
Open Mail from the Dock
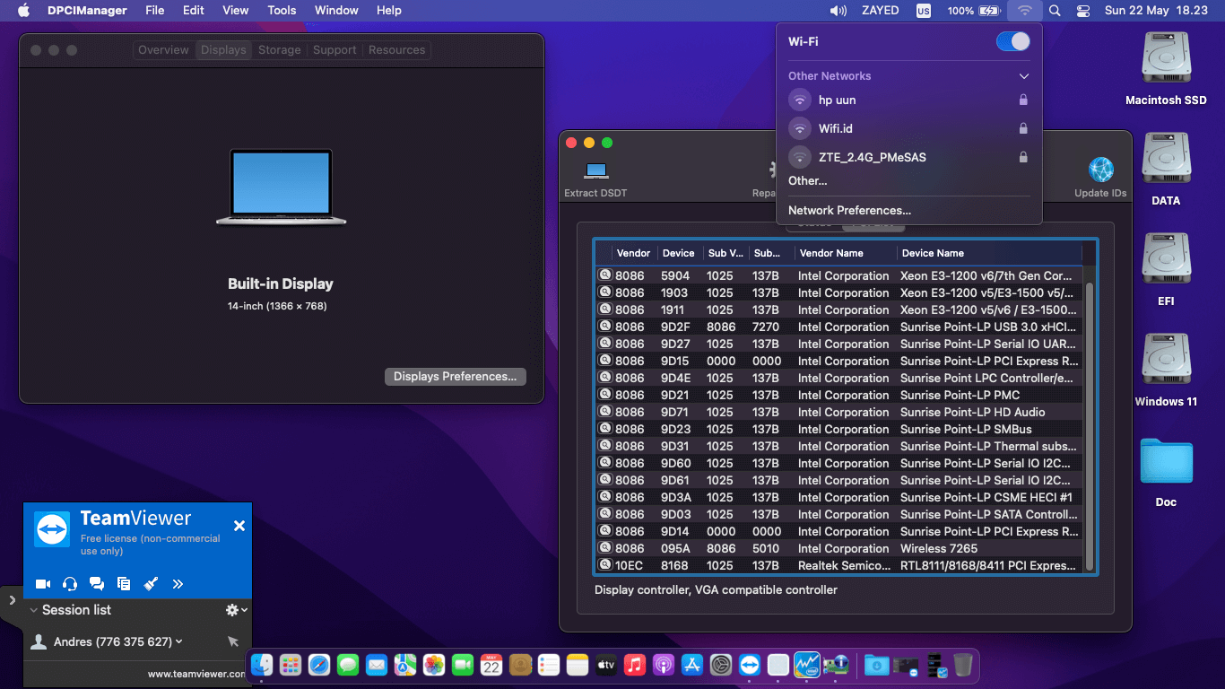coord(377,665)
